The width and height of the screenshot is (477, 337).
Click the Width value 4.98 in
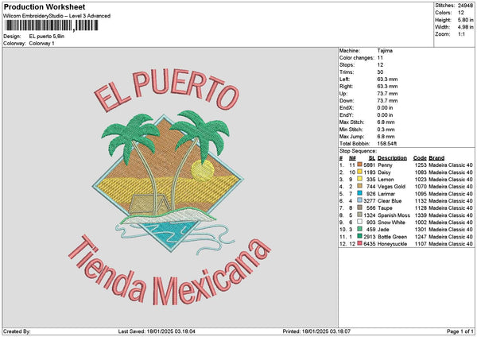[x=465, y=27]
